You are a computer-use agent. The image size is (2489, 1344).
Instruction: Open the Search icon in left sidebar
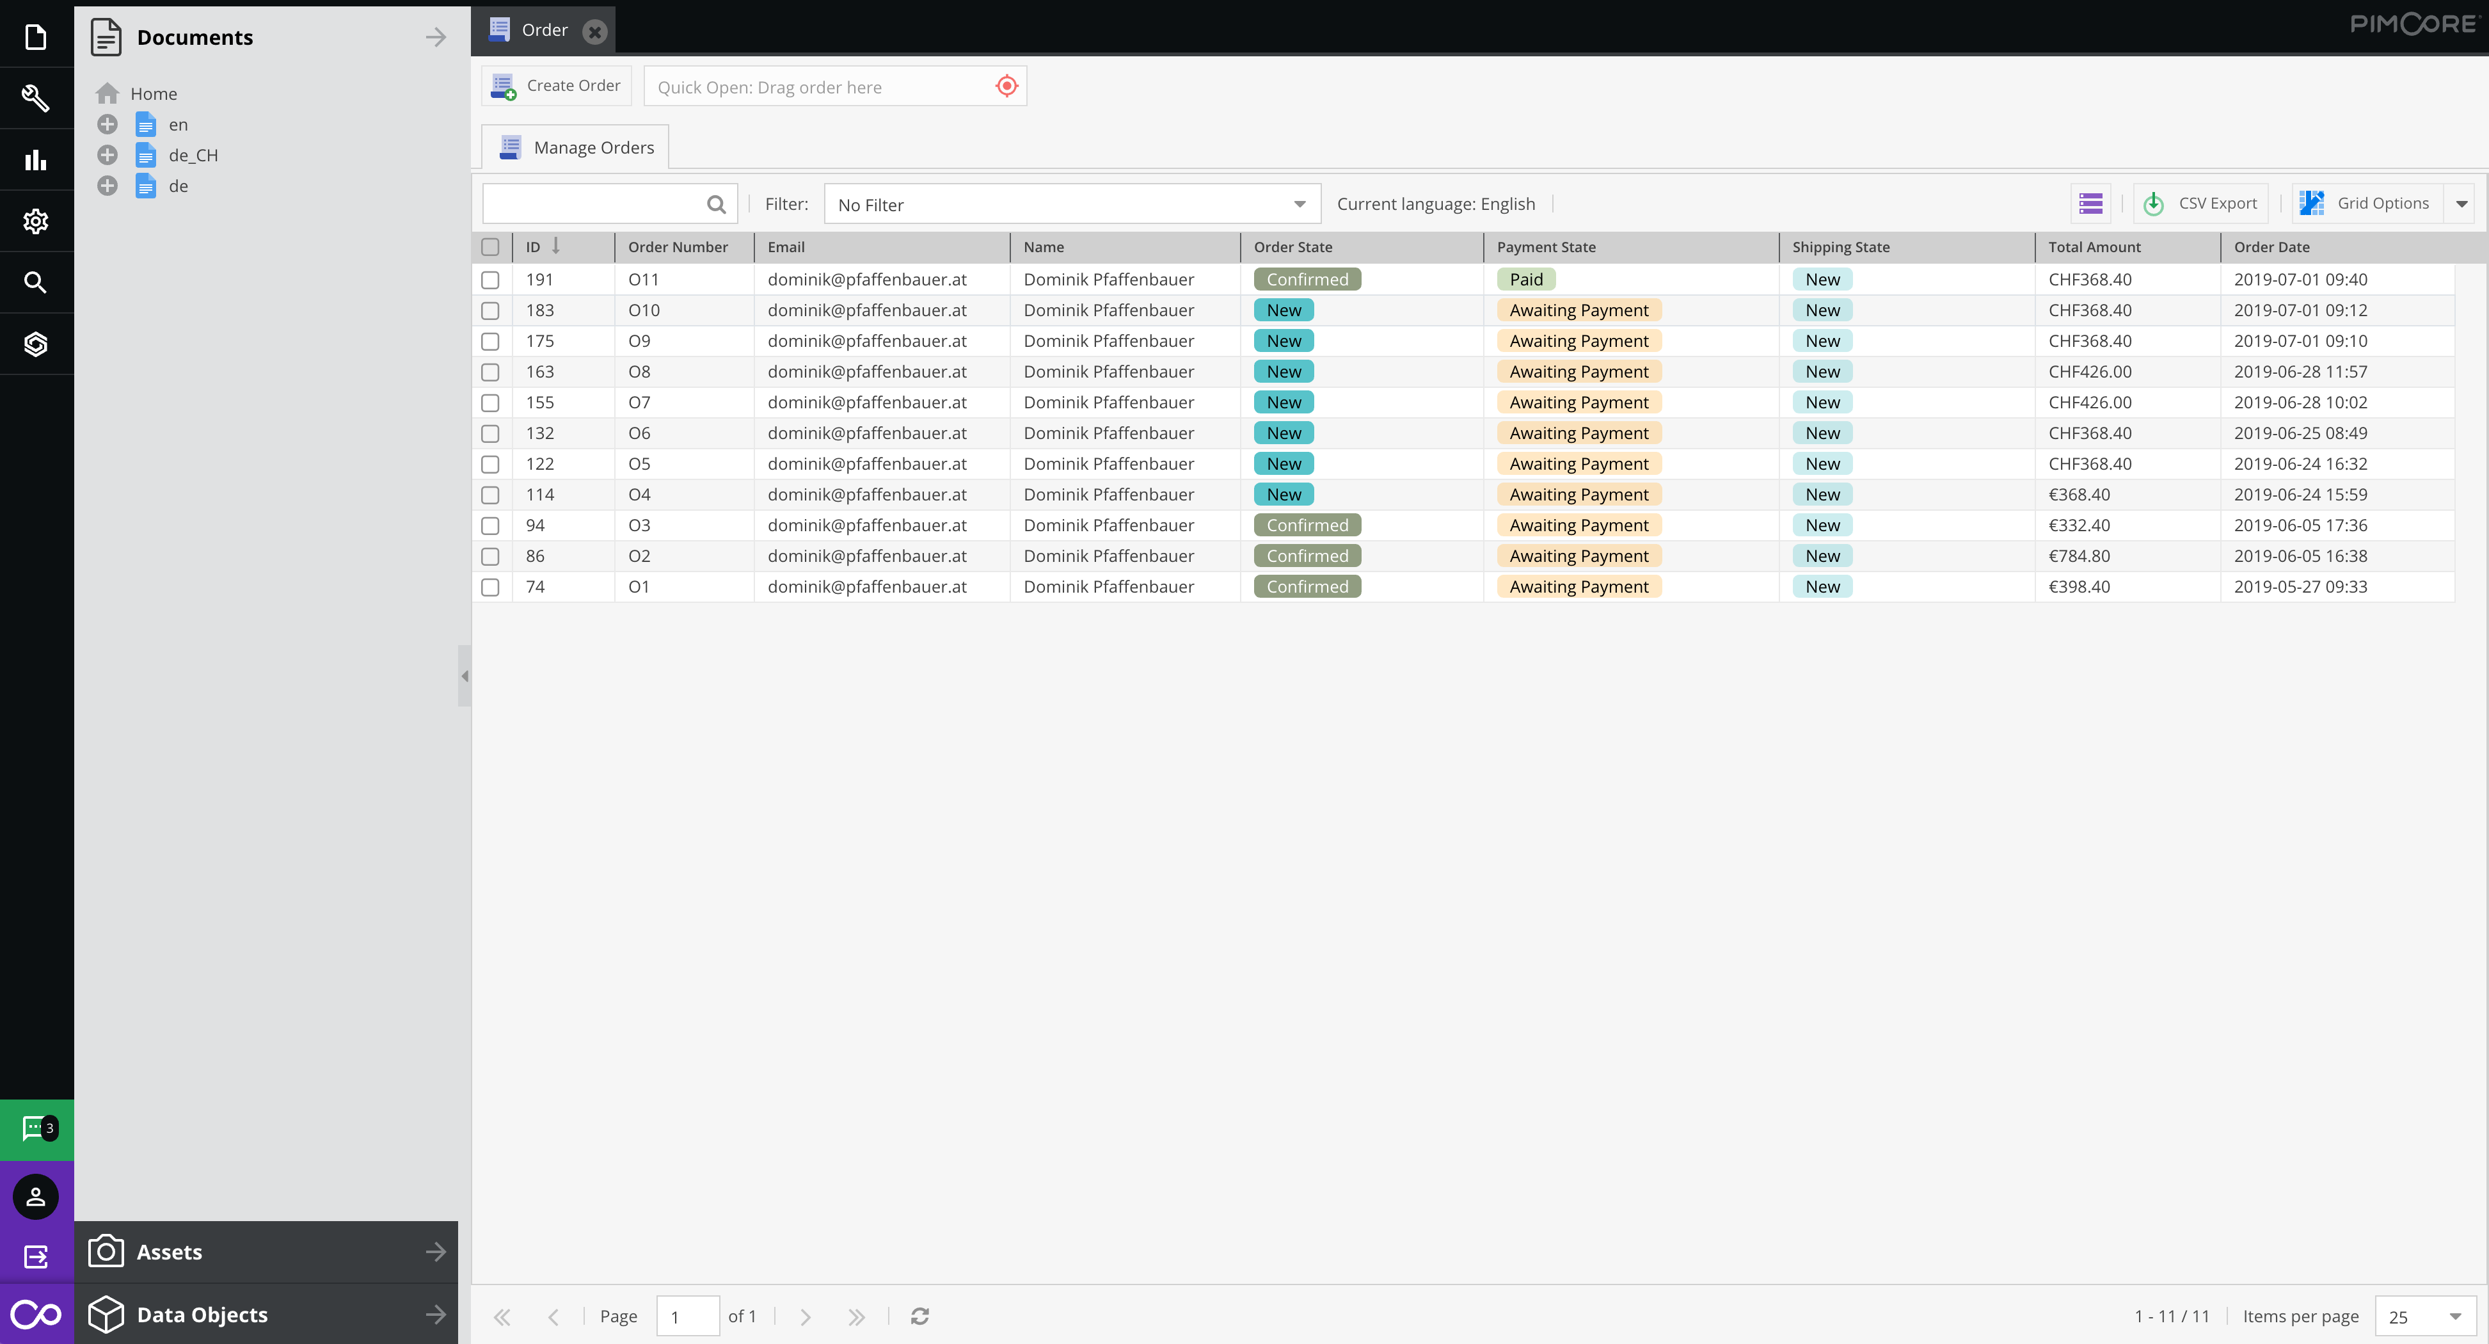(36, 281)
